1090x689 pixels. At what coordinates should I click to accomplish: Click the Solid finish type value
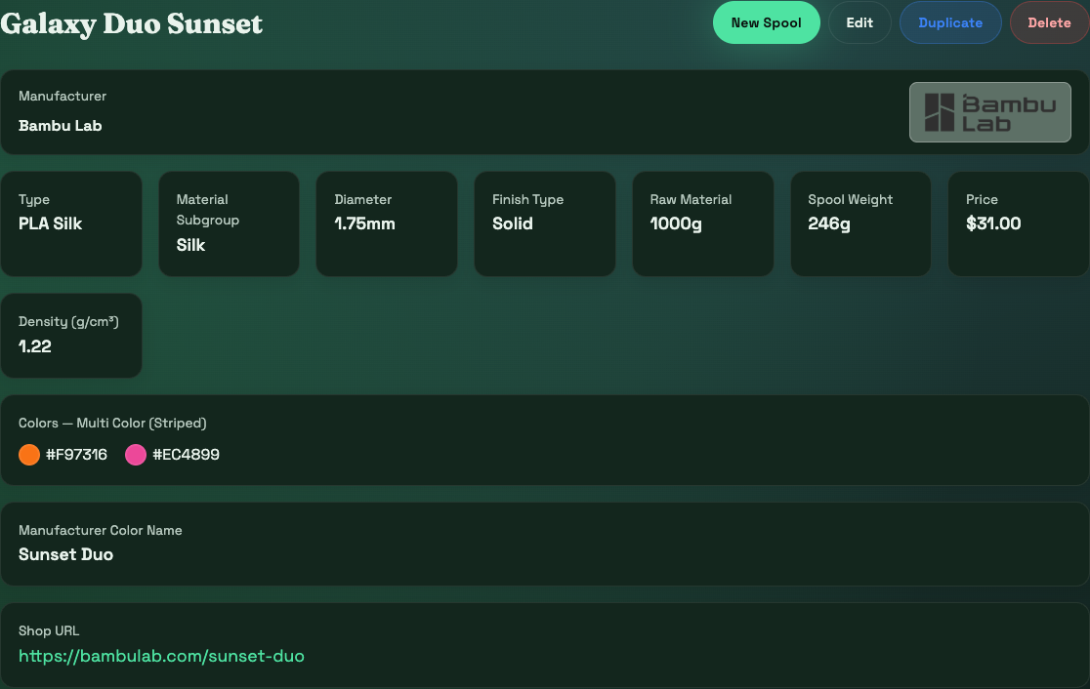point(513,223)
